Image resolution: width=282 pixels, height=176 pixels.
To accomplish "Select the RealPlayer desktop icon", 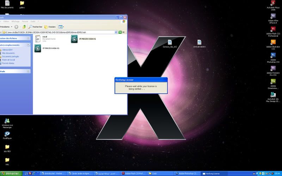I will tap(7, 136).
